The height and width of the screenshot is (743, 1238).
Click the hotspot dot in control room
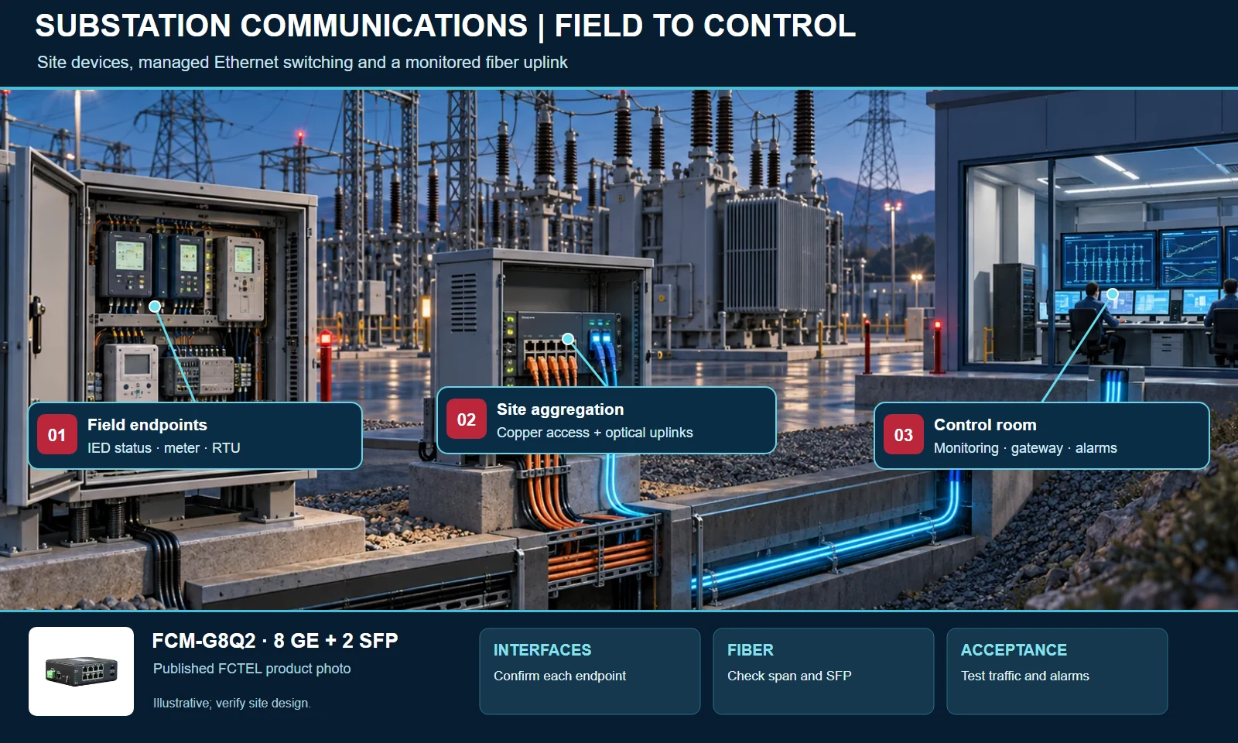(1112, 294)
